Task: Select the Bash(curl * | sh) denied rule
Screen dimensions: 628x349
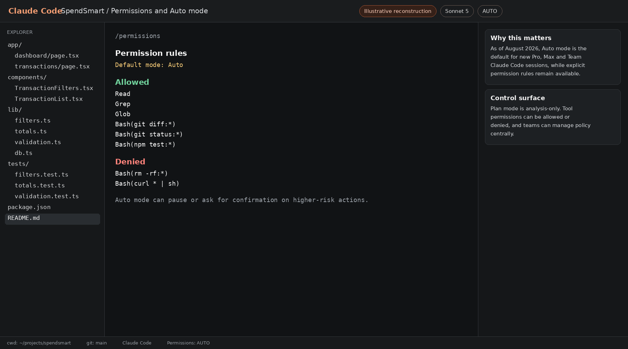Action: coord(147,184)
